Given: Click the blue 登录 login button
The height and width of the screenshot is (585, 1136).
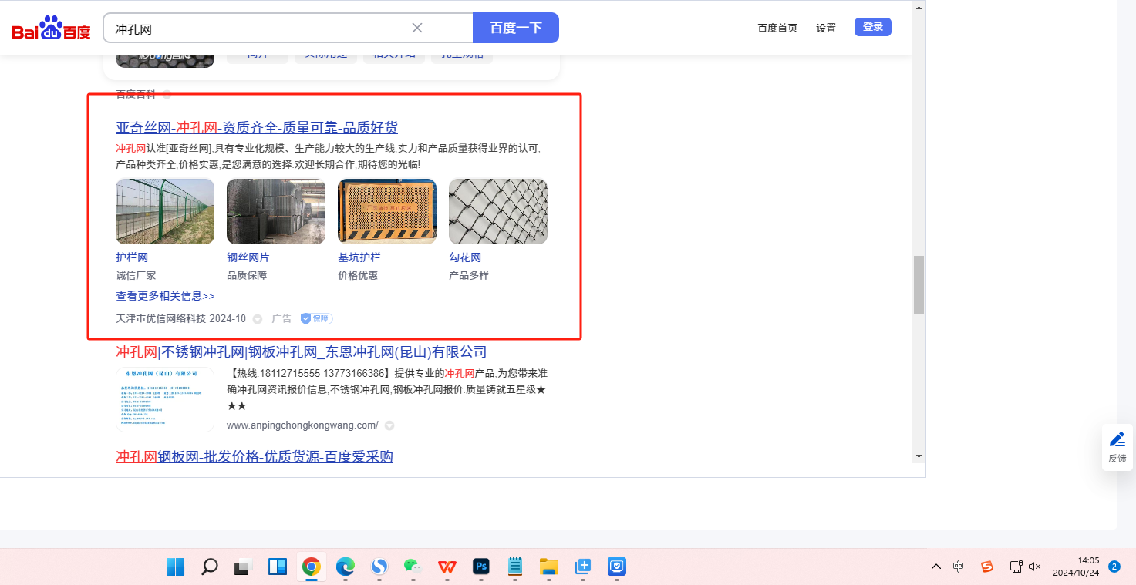Looking at the screenshot, I should pyautogui.click(x=873, y=27).
